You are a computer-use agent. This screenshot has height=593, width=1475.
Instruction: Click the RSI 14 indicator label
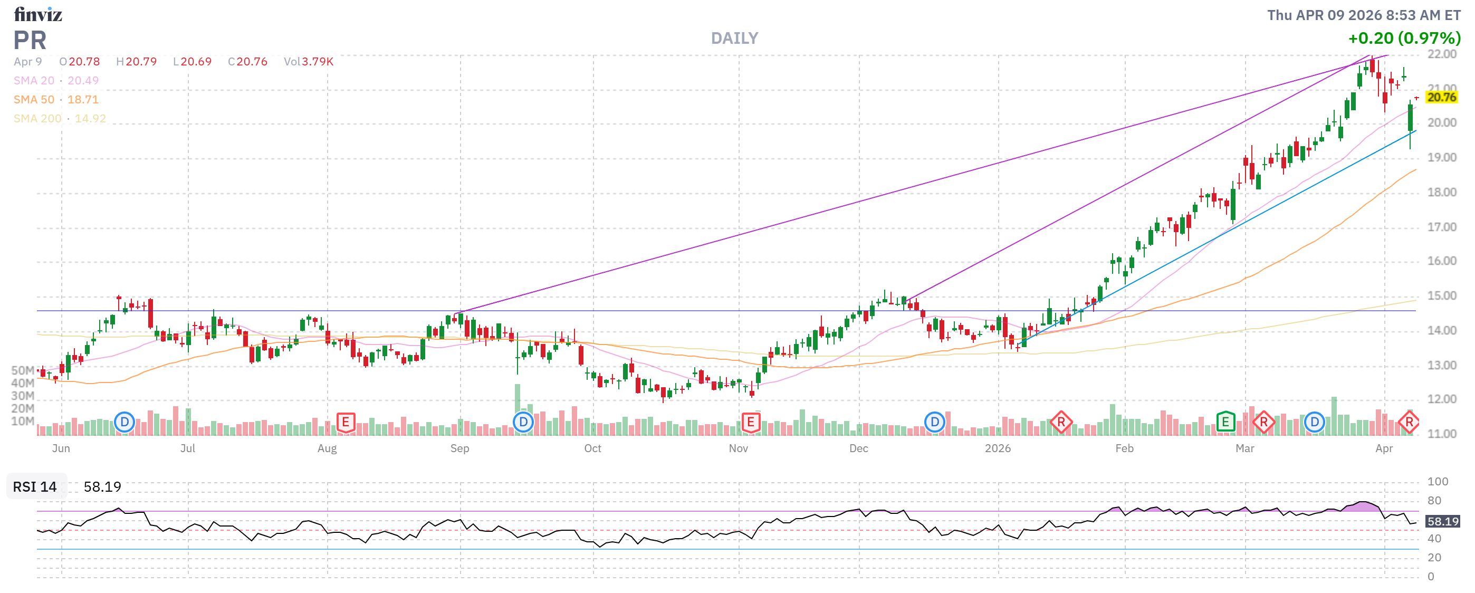(35, 487)
